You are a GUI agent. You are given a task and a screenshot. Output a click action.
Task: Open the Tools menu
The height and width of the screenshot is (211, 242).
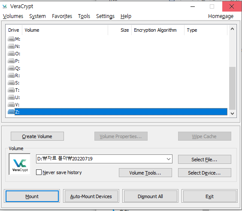[84, 16]
